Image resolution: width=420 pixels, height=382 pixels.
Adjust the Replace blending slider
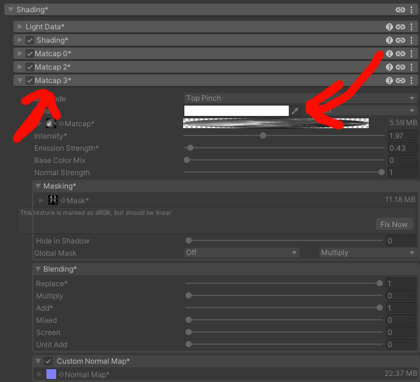pos(284,283)
